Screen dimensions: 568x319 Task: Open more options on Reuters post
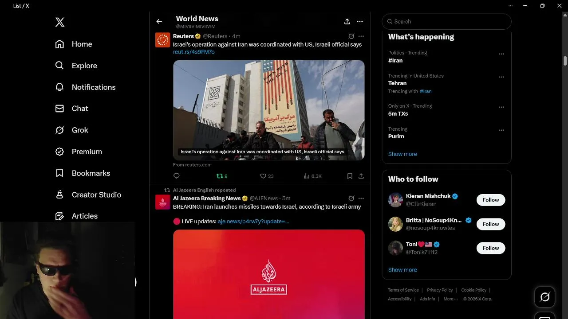361,36
